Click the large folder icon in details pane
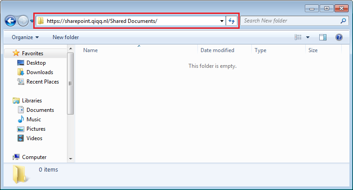The width and height of the screenshot is (353, 190). pos(20,174)
